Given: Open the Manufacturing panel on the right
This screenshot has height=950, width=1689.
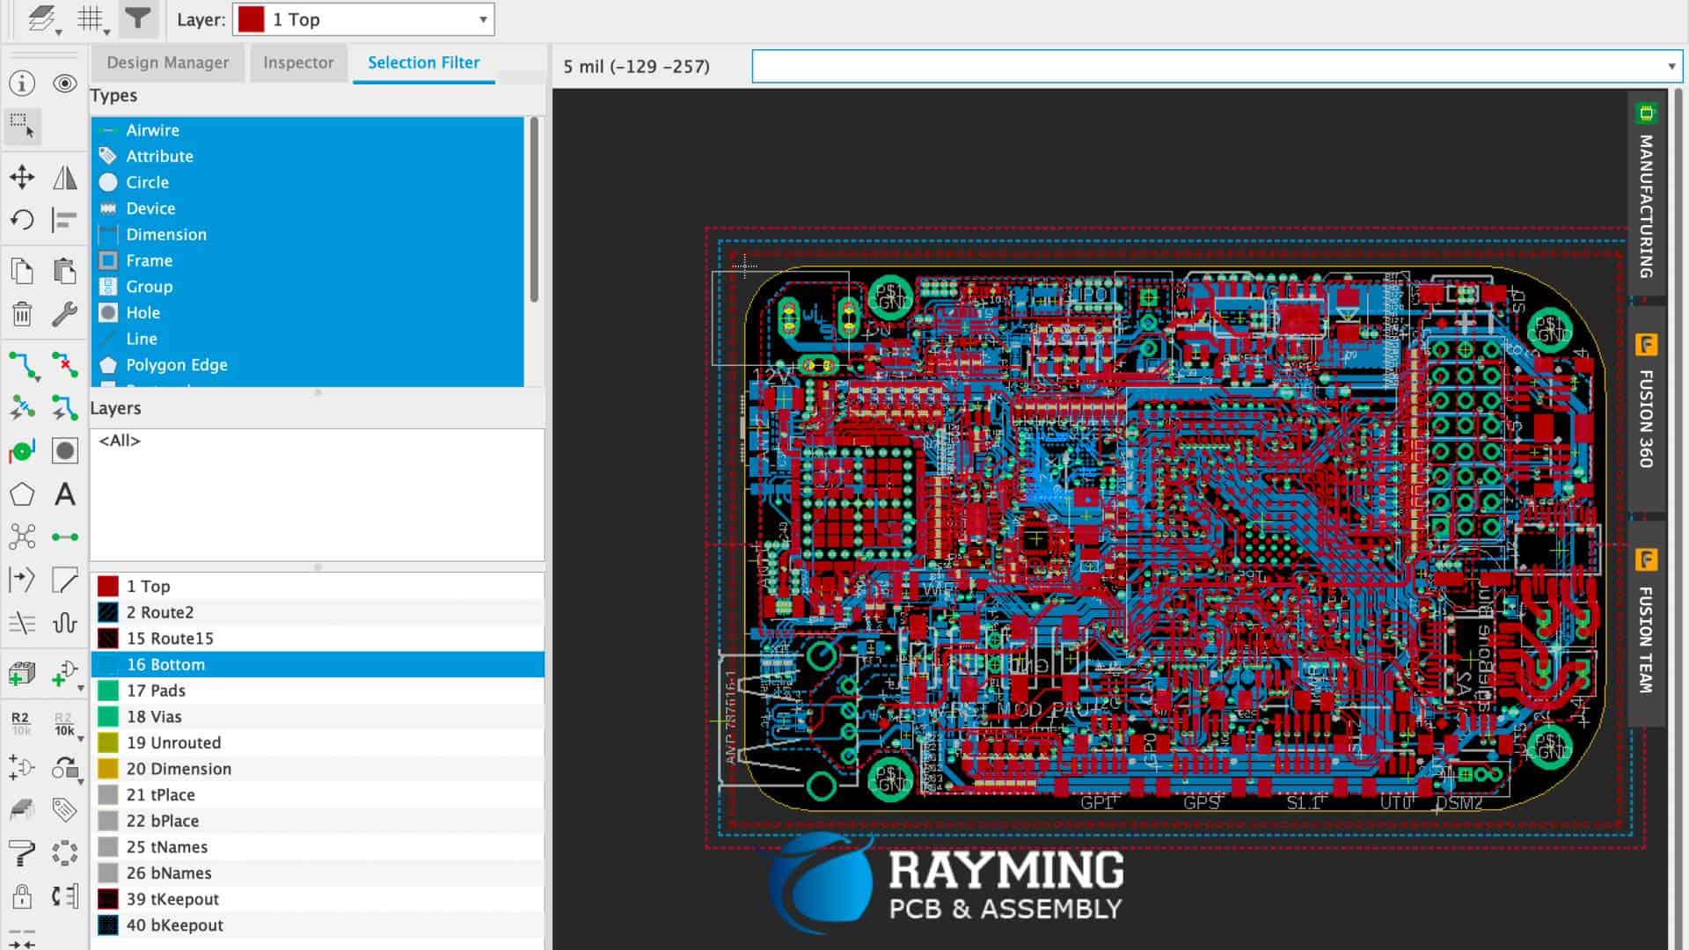Looking at the screenshot, I should tap(1646, 202).
